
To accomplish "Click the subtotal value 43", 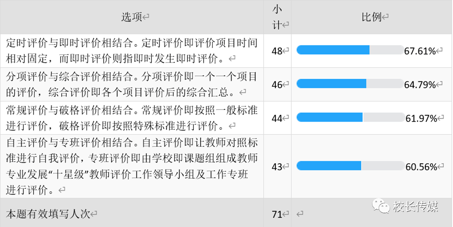I will click(277, 167).
